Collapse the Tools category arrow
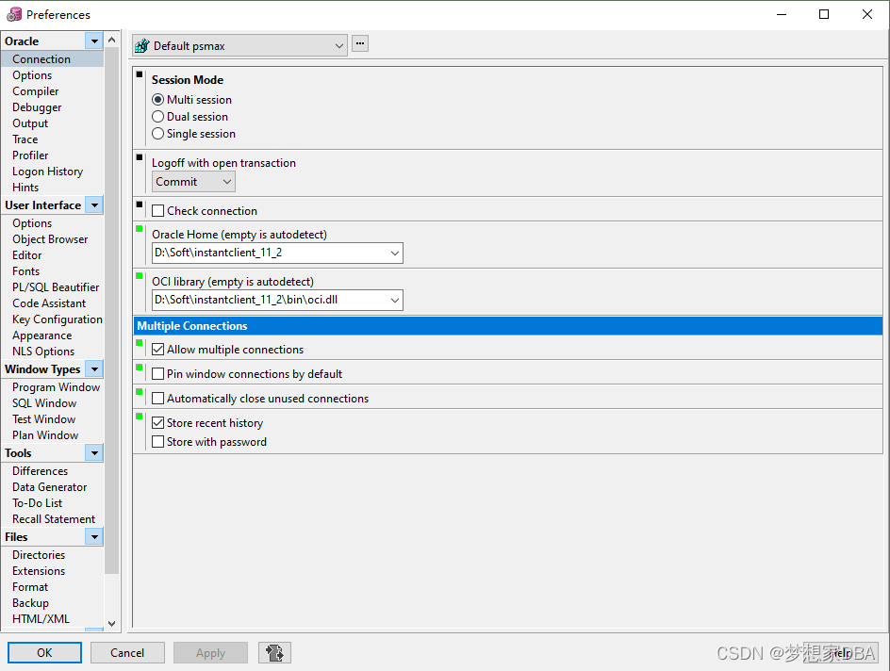 click(94, 452)
